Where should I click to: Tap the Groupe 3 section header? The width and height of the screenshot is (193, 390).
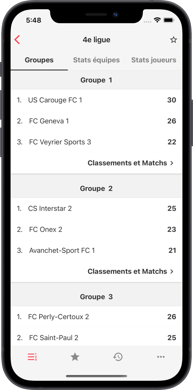(x=96, y=297)
